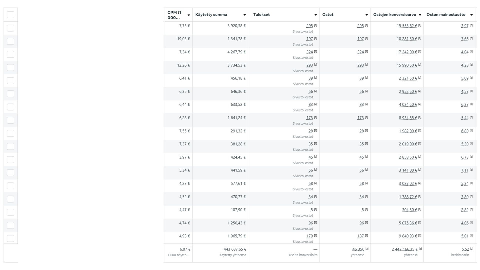
Task: Click the footnote marker beside 2 447 166,35 €
Action: point(420,249)
